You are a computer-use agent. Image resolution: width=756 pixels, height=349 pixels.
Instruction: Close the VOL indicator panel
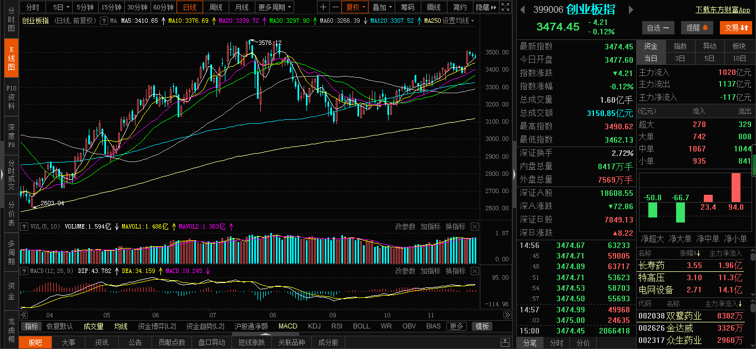pos(475,226)
